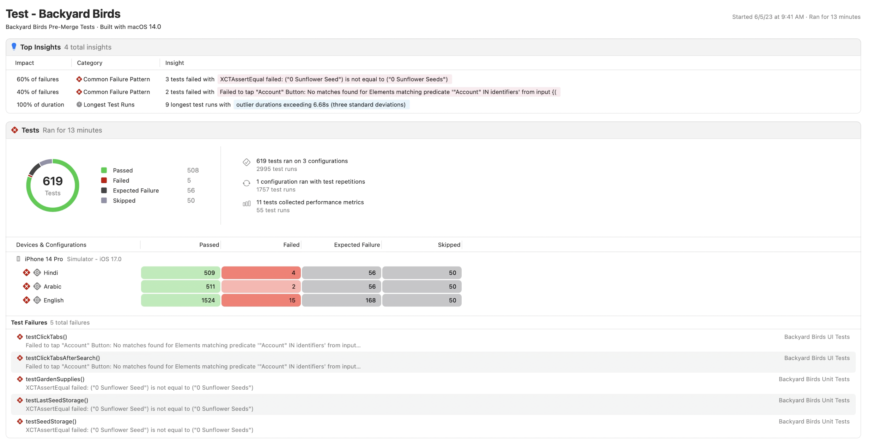869x445 pixels.
Task: Open the testClickTabs() failure entry
Action: [x=433, y=341]
